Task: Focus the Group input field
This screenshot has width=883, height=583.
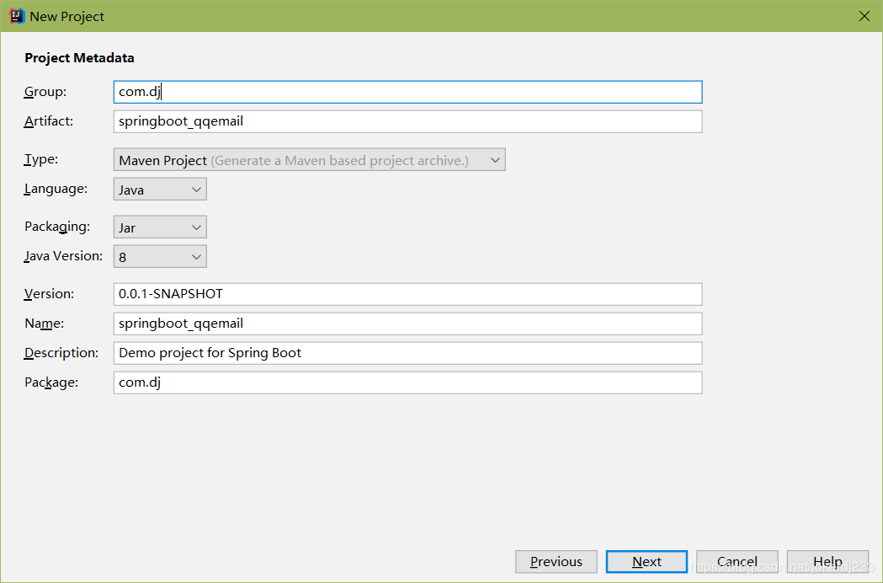Action: point(407,92)
